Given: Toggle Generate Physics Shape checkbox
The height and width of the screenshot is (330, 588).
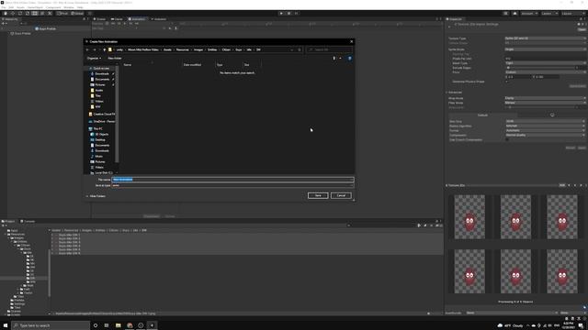Looking at the screenshot, I should (506, 82).
